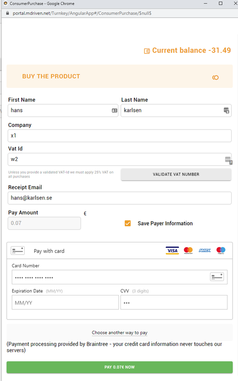Click the card icon inside Card Number field
This screenshot has height=381, width=238.
click(x=217, y=277)
